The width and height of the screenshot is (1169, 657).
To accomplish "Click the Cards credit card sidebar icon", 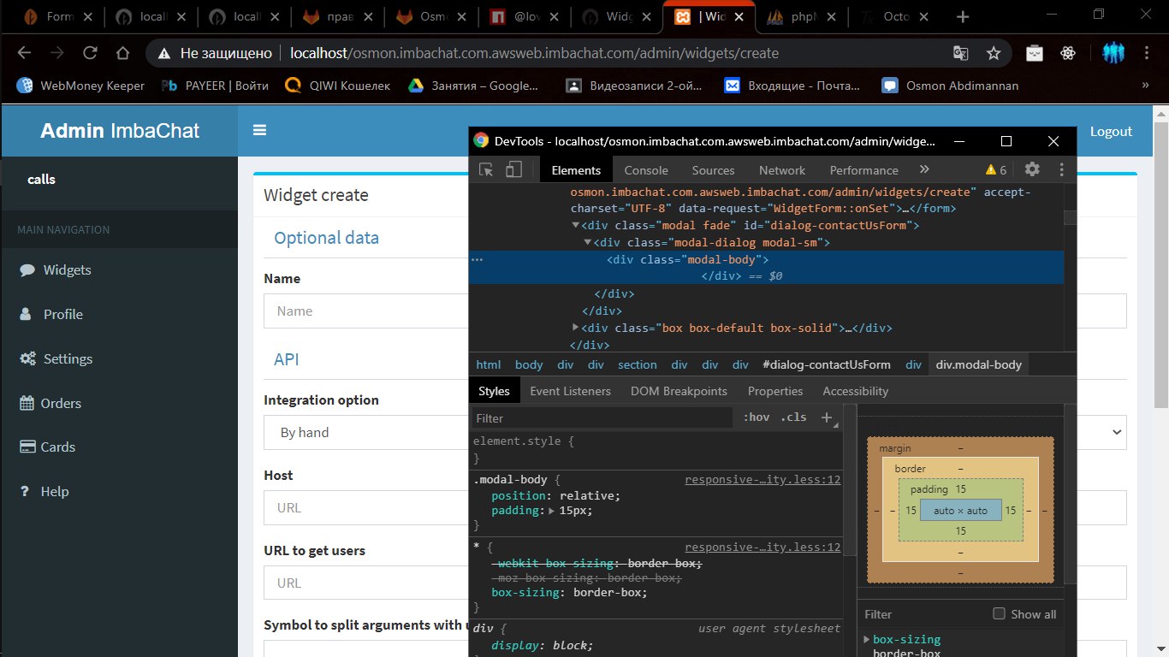I will [x=27, y=447].
